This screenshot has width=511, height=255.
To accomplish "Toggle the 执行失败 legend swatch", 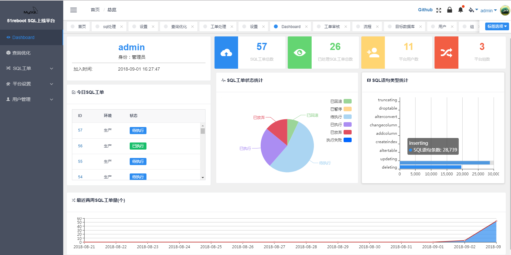I will 347,140.
